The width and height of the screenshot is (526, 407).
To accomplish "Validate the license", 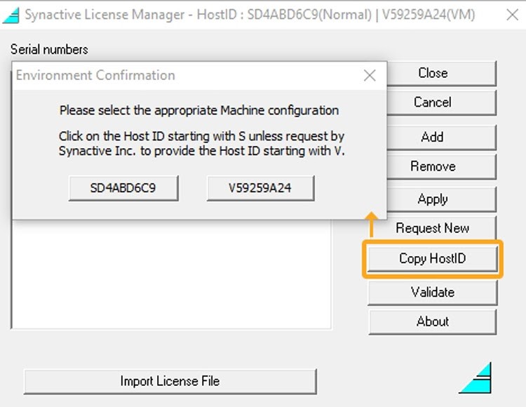I will tap(432, 292).
